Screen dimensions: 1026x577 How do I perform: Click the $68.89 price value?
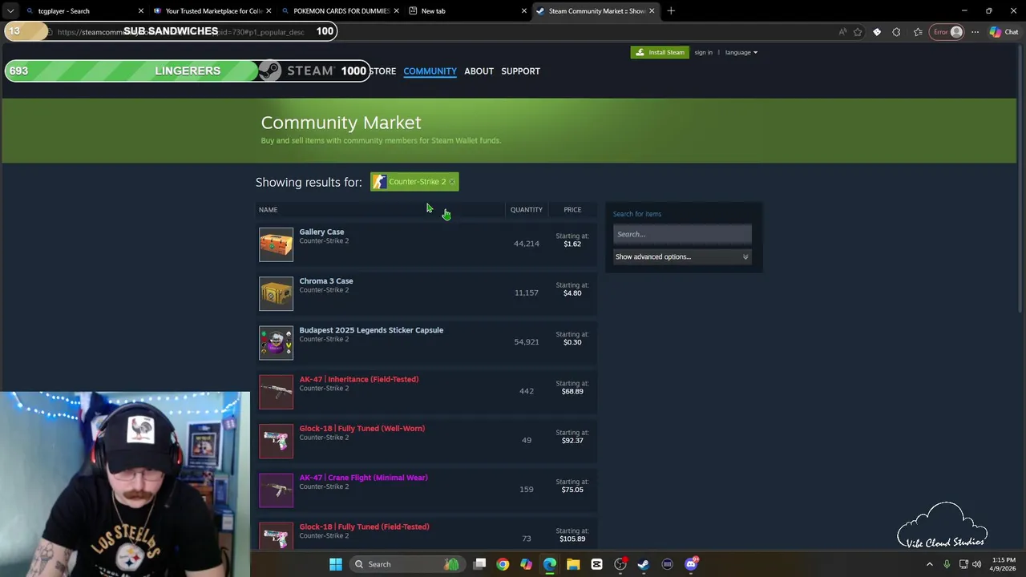pyautogui.click(x=572, y=391)
